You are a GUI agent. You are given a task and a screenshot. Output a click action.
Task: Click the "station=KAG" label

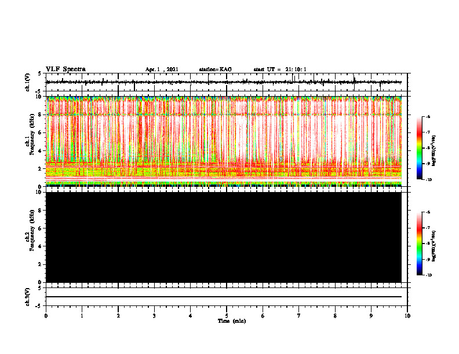click(216, 69)
